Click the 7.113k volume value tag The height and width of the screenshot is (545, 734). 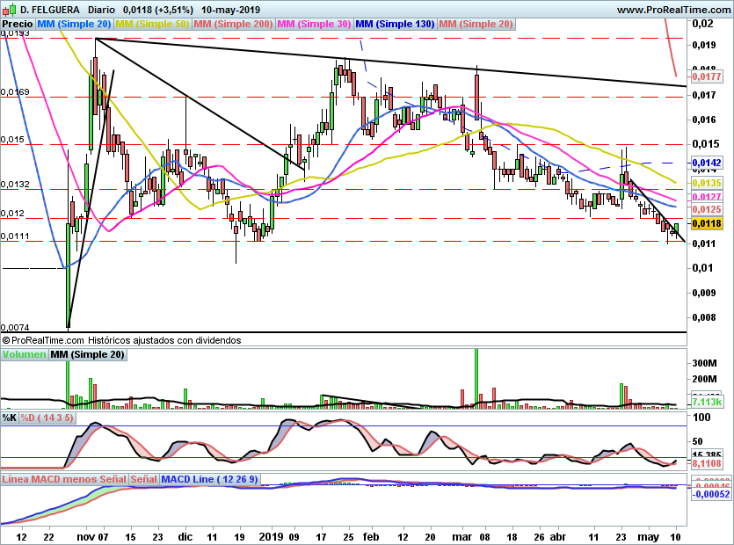click(x=707, y=403)
